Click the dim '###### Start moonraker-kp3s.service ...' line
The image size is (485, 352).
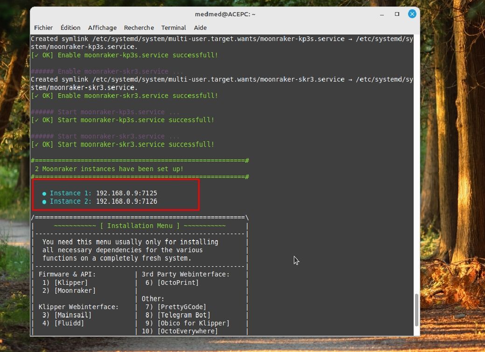click(x=105, y=112)
